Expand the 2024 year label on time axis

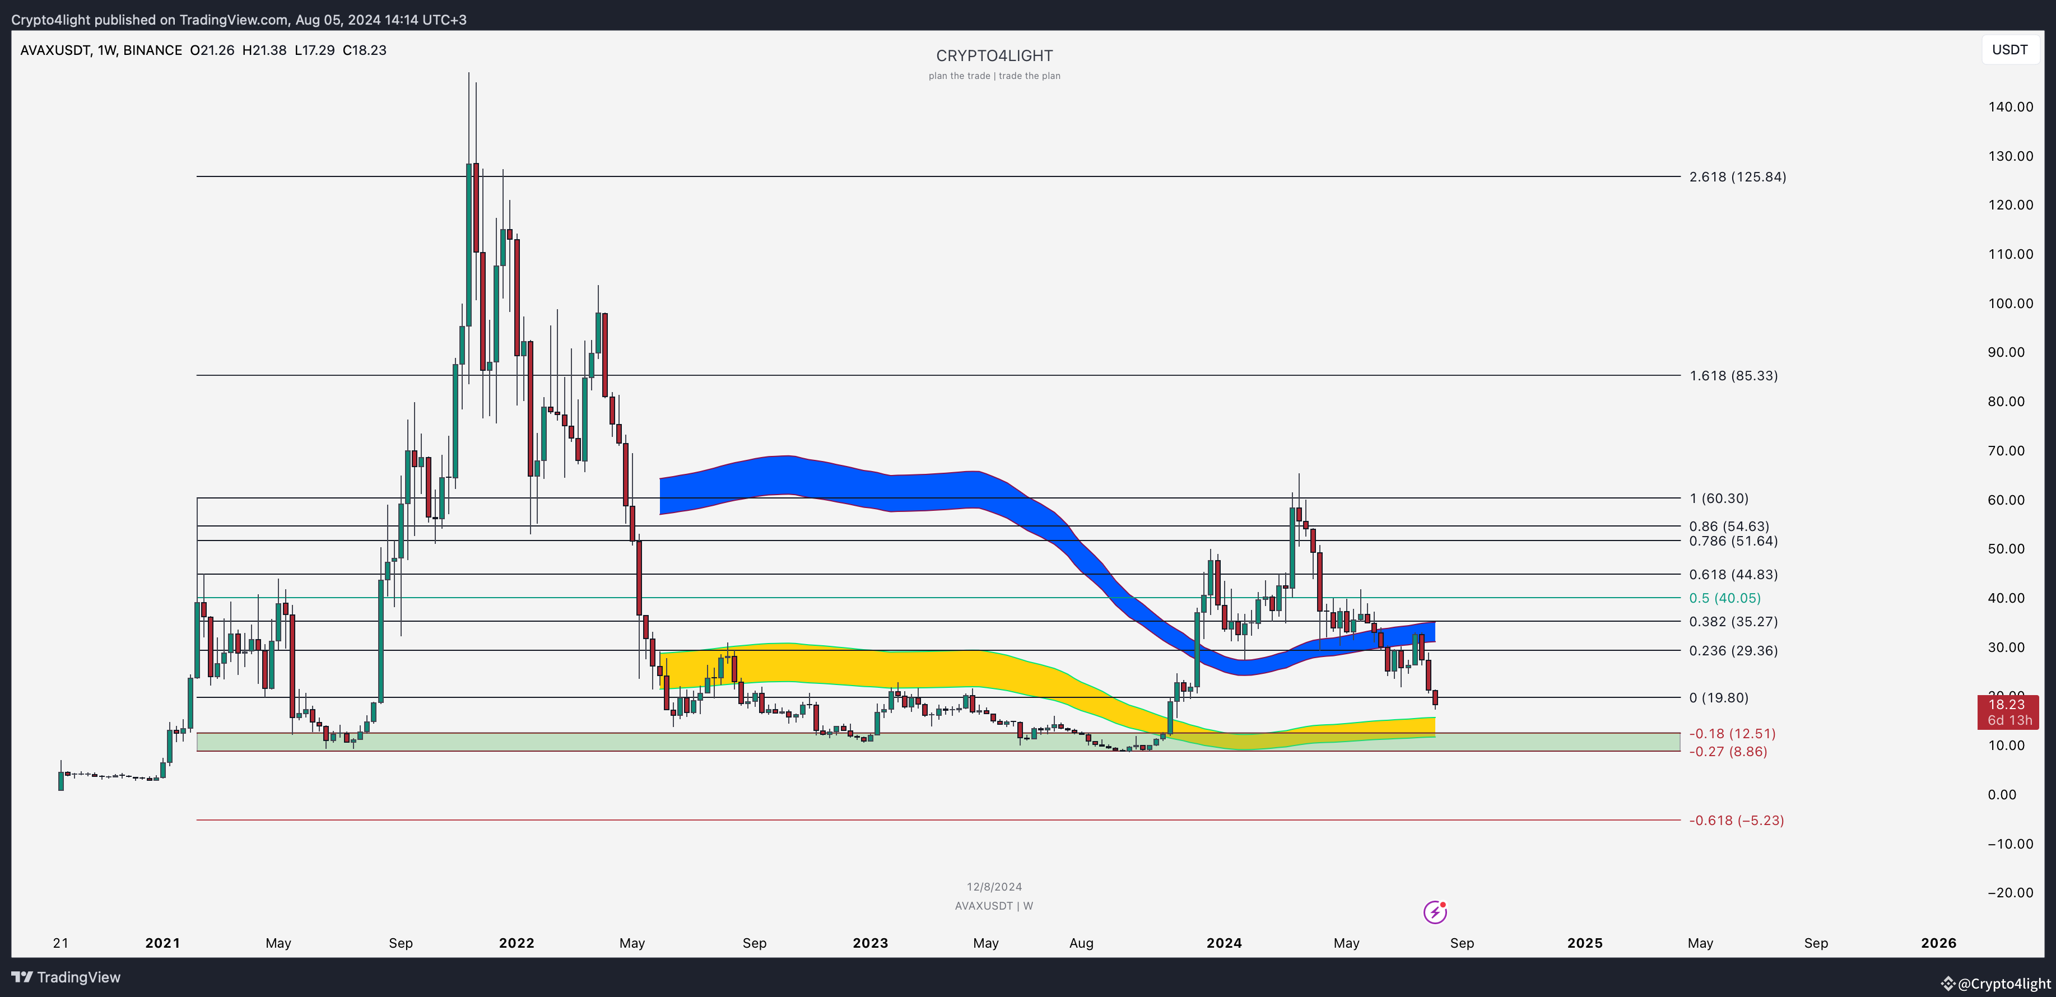click(x=1225, y=943)
